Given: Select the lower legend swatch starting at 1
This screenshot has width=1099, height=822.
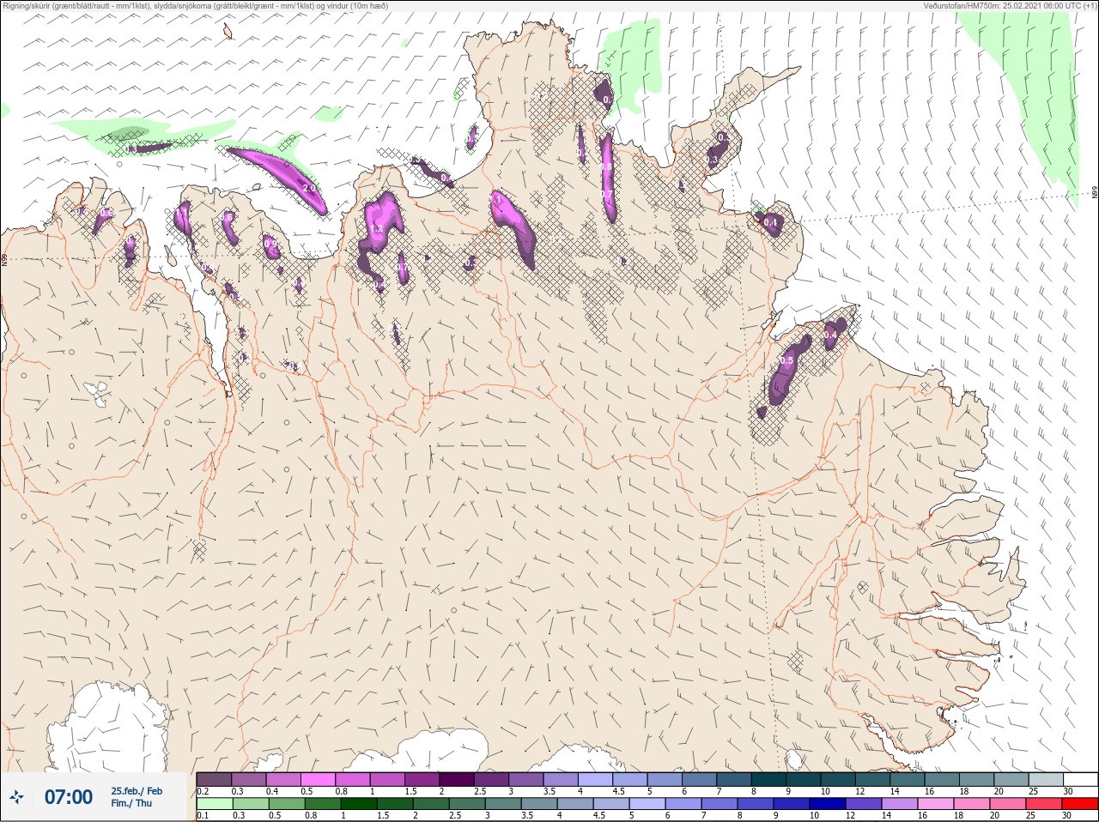Looking at the screenshot, I should [x=358, y=804].
